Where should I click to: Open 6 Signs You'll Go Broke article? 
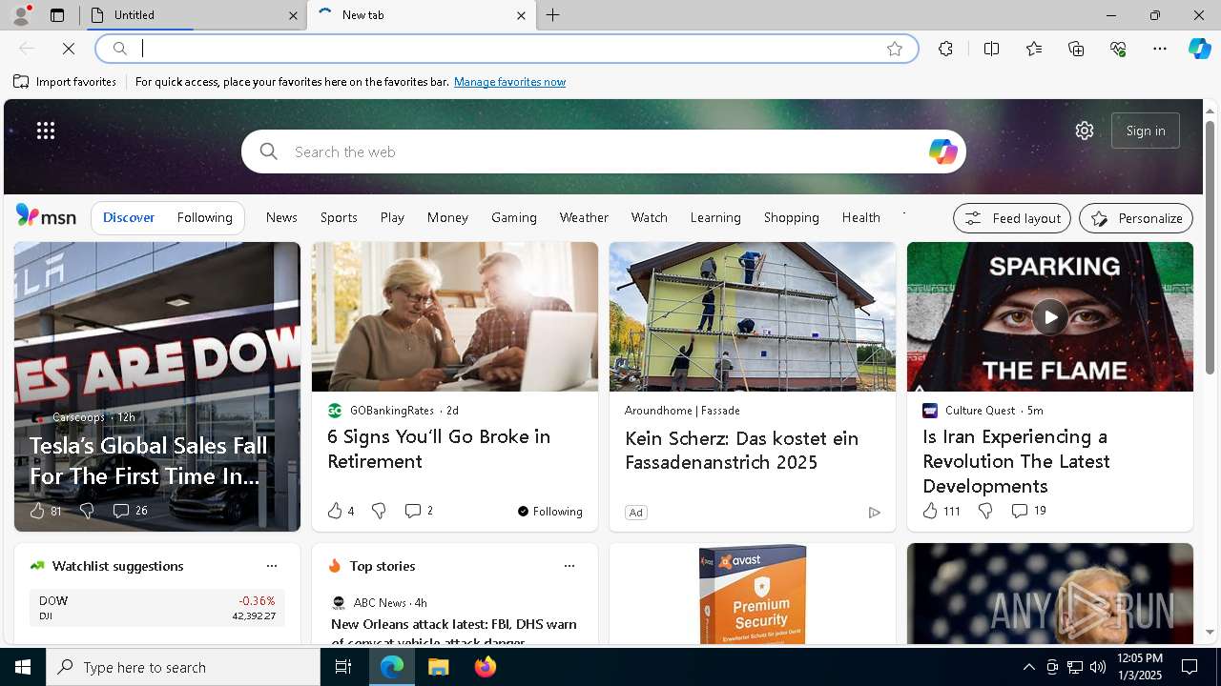439,449
